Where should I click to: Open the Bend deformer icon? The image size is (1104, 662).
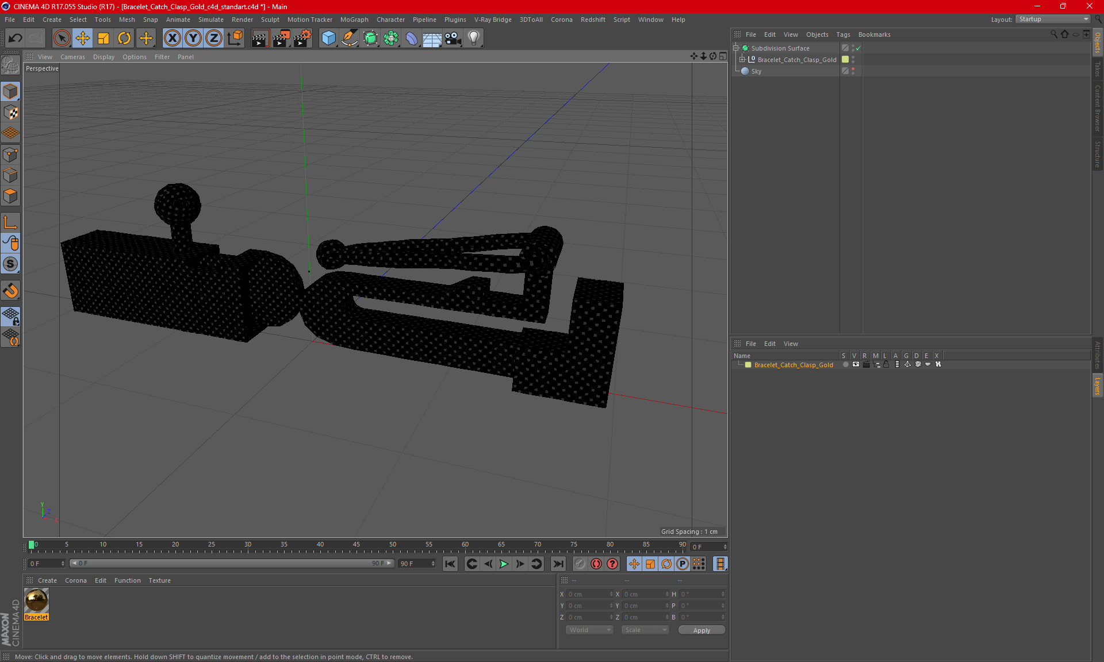click(x=412, y=39)
